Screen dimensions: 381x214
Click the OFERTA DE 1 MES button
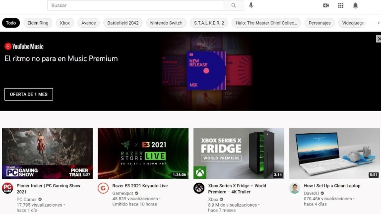coord(29,94)
